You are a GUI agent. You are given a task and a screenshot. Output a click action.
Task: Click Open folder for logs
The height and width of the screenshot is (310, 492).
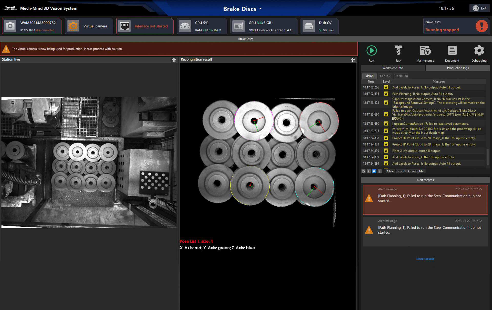click(416, 171)
